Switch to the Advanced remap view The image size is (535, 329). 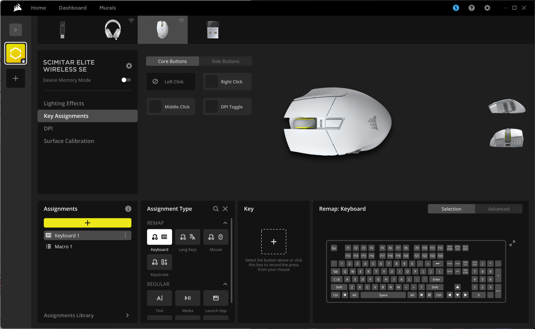coord(498,209)
